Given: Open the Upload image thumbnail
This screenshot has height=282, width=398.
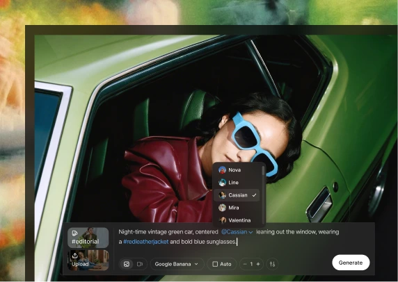Looking at the screenshot, I should click(x=88, y=260).
